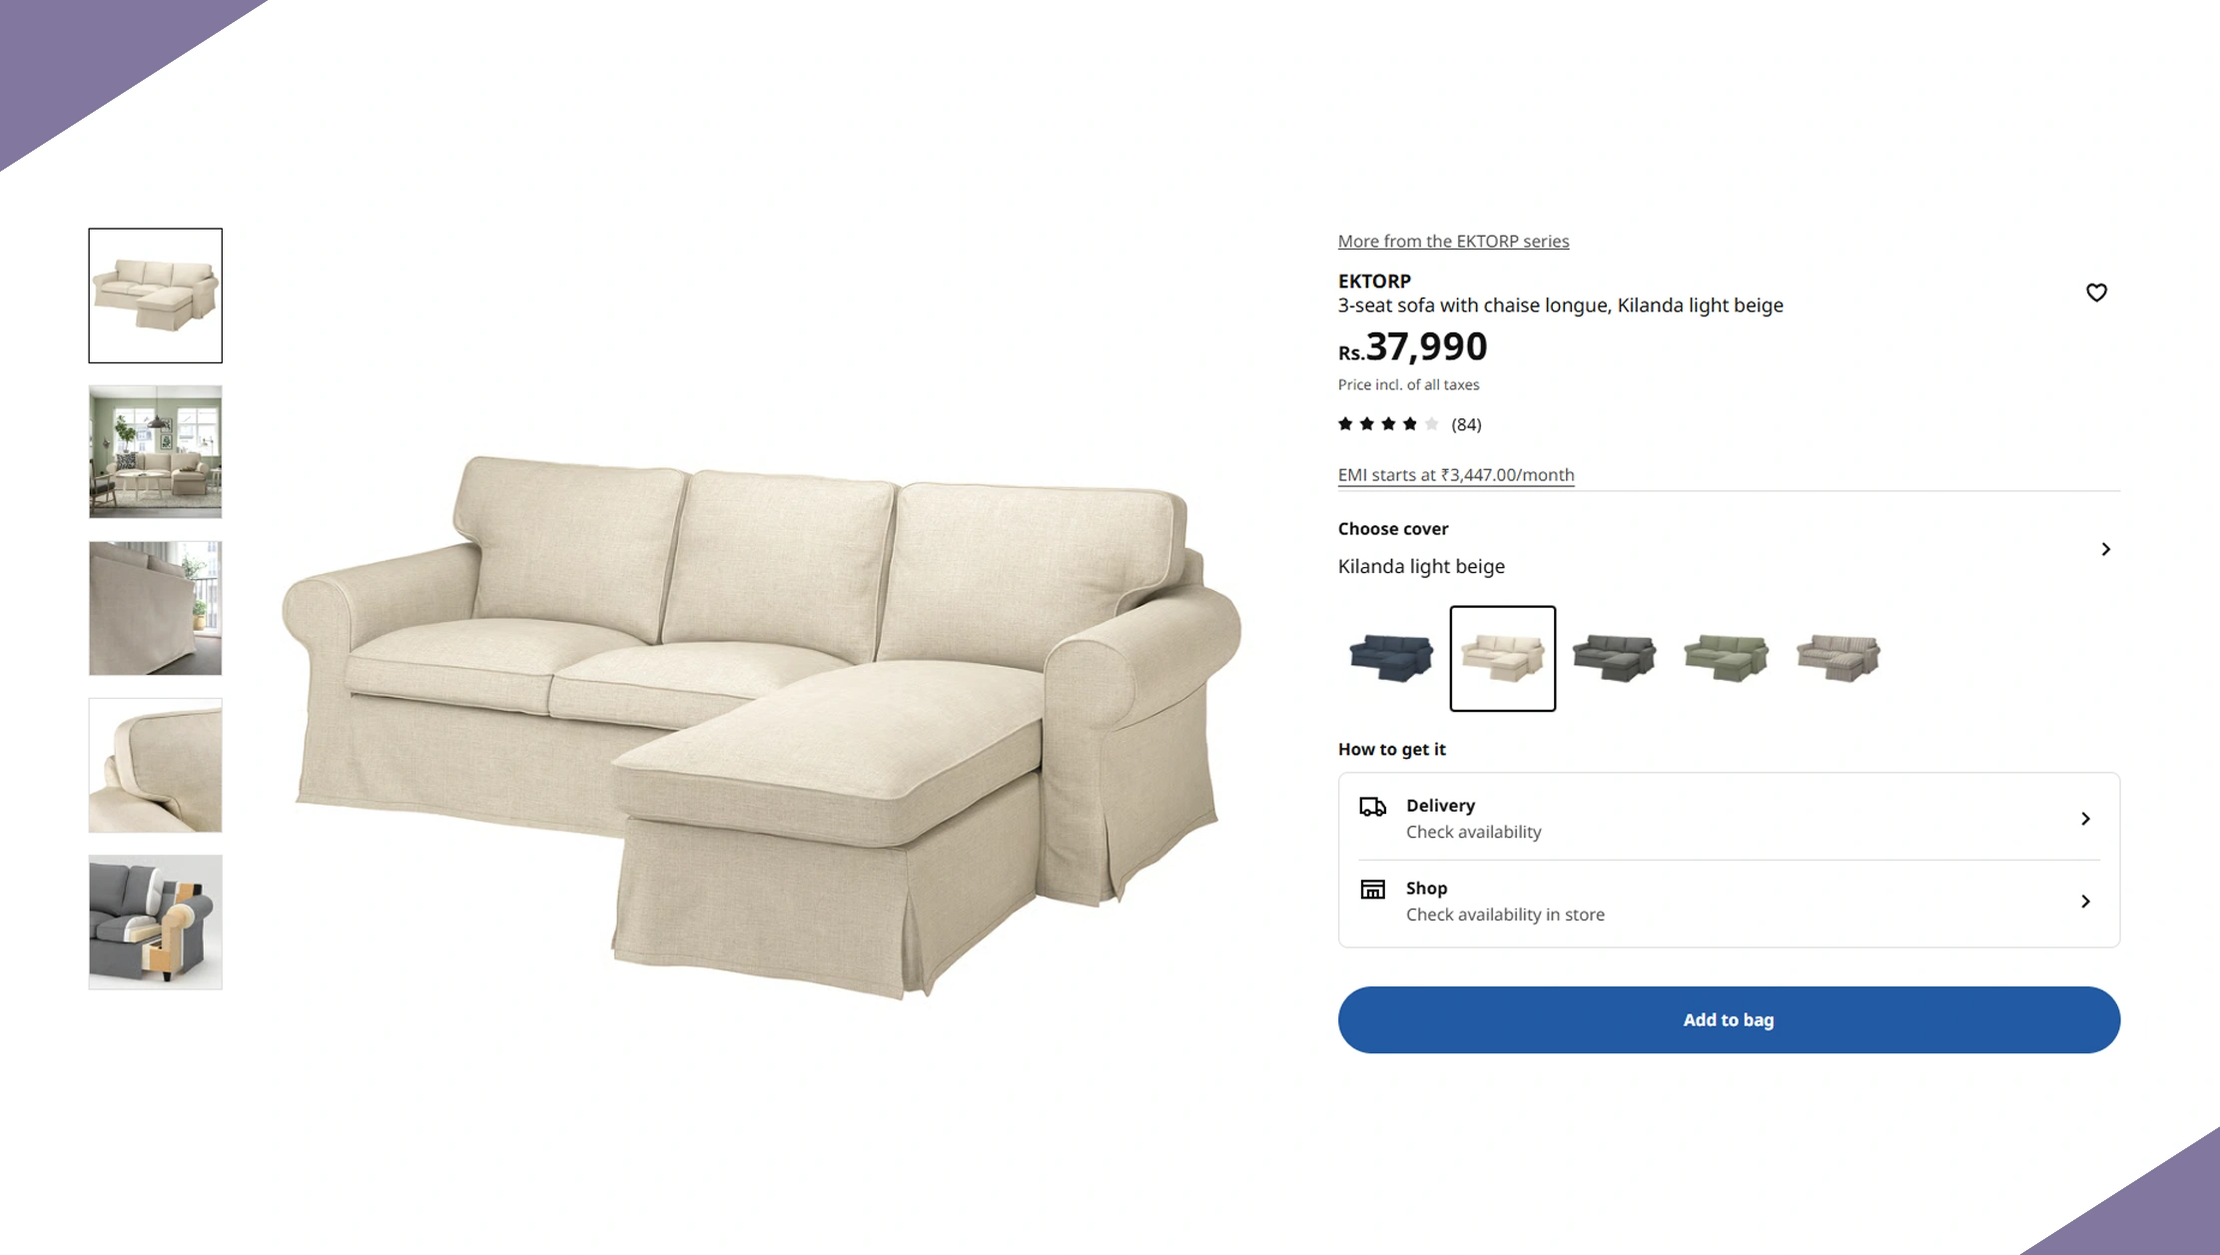Expand the Choose cover options chevron
This screenshot has height=1255, width=2220.
click(x=2105, y=549)
